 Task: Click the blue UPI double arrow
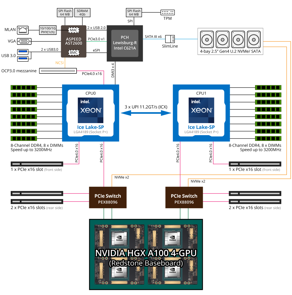coord(146,113)
